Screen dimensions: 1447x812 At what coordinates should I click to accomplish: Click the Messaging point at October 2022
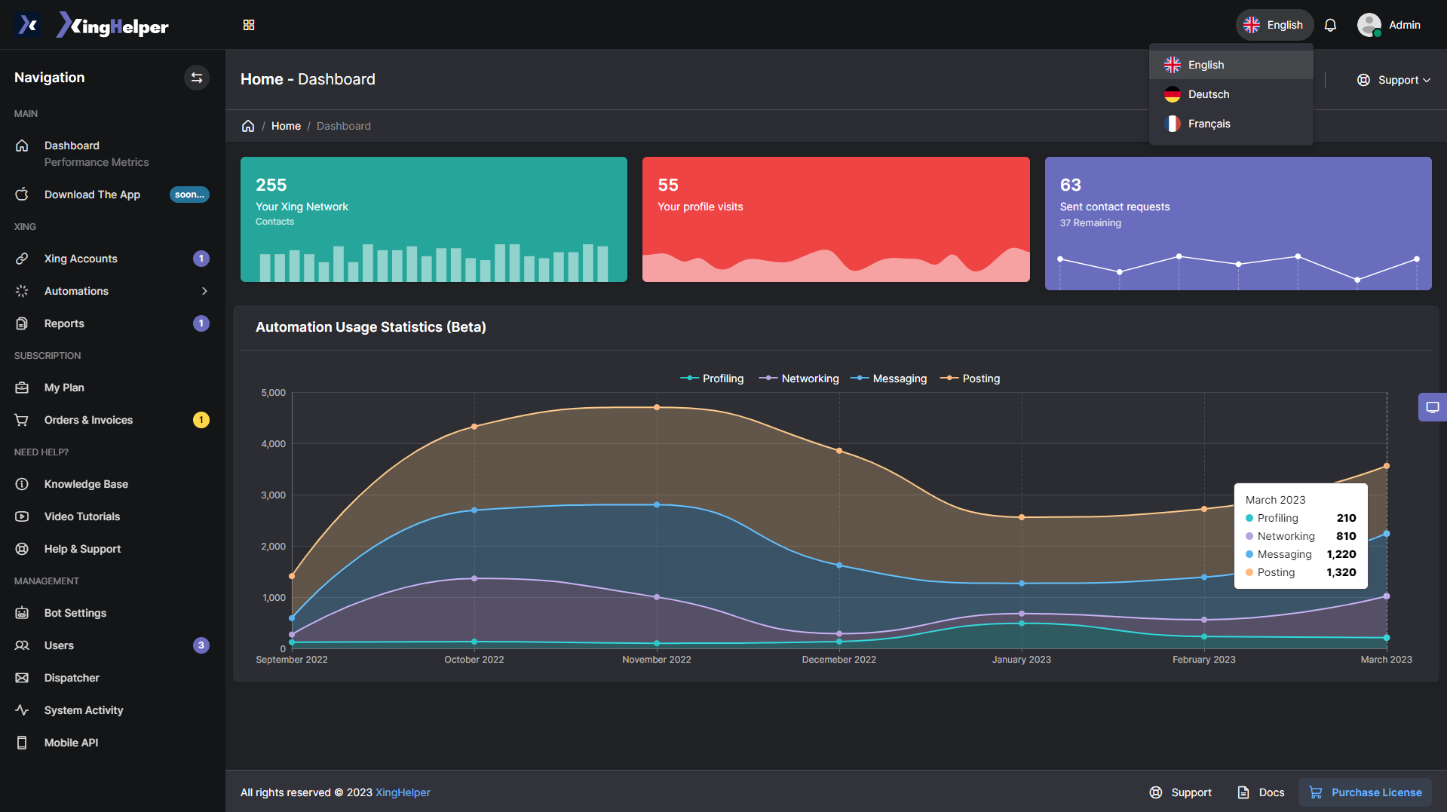point(474,510)
